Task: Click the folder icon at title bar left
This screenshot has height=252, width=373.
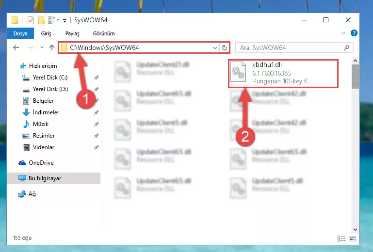Action: pyautogui.click(x=15, y=20)
